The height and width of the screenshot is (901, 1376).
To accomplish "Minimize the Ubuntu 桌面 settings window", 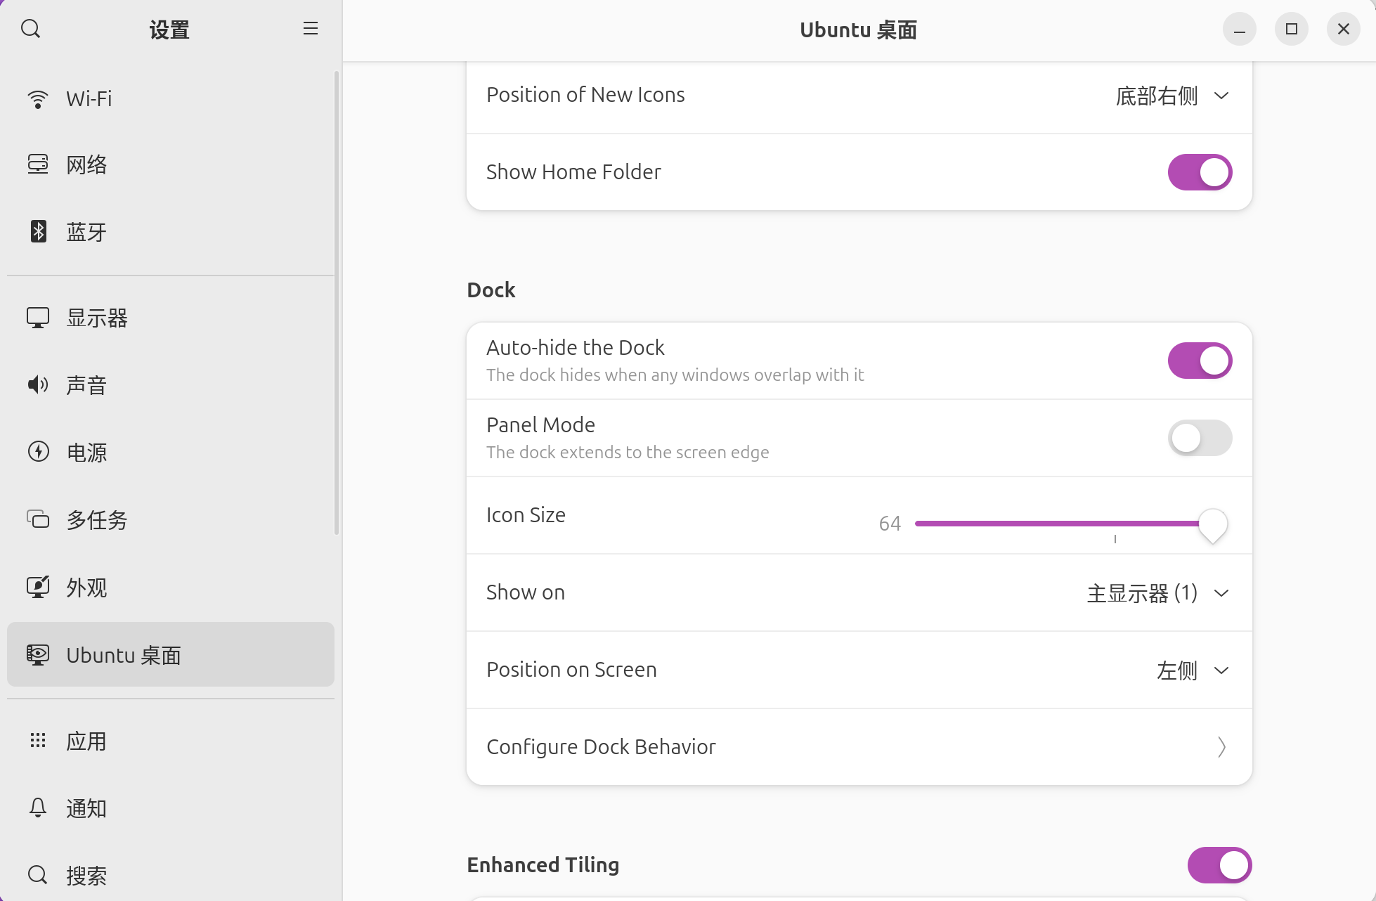I will click(x=1240, y=29).
